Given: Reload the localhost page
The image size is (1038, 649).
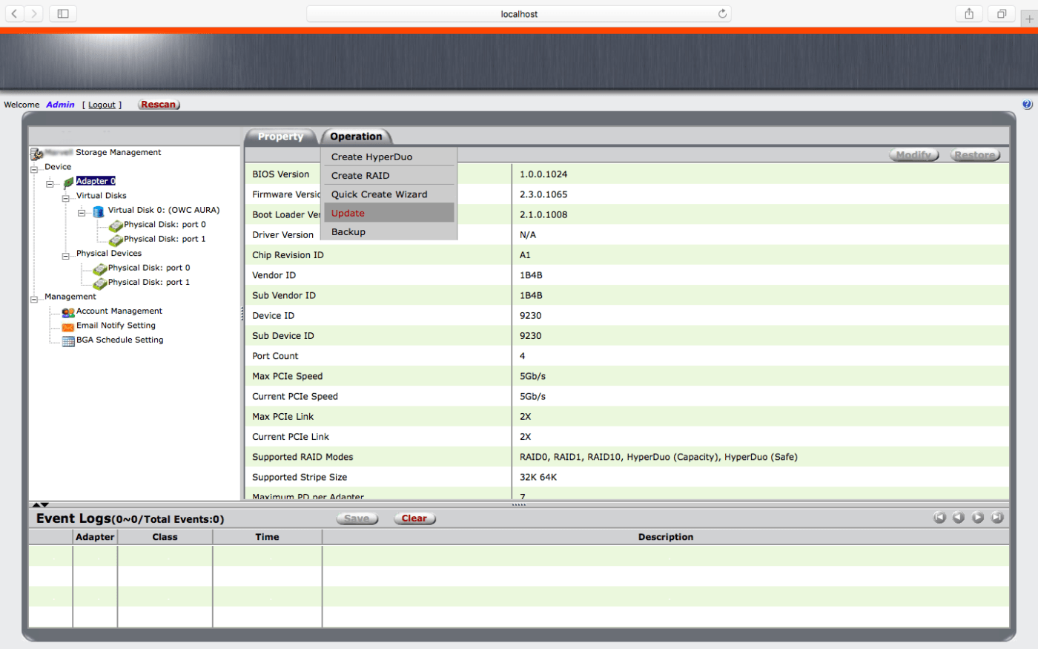Looking at the screenshot, I should (x=722, y=13).
